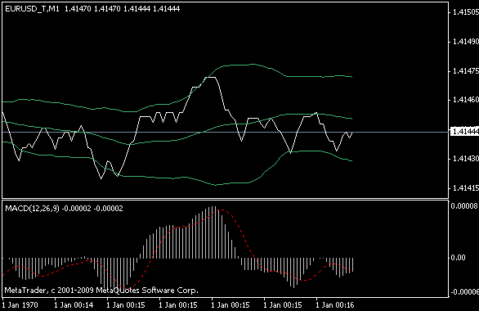Click the EURUSD_T,M1 chart title text
The width and height of the screenshot is (479, 311).
pos(32,9)
